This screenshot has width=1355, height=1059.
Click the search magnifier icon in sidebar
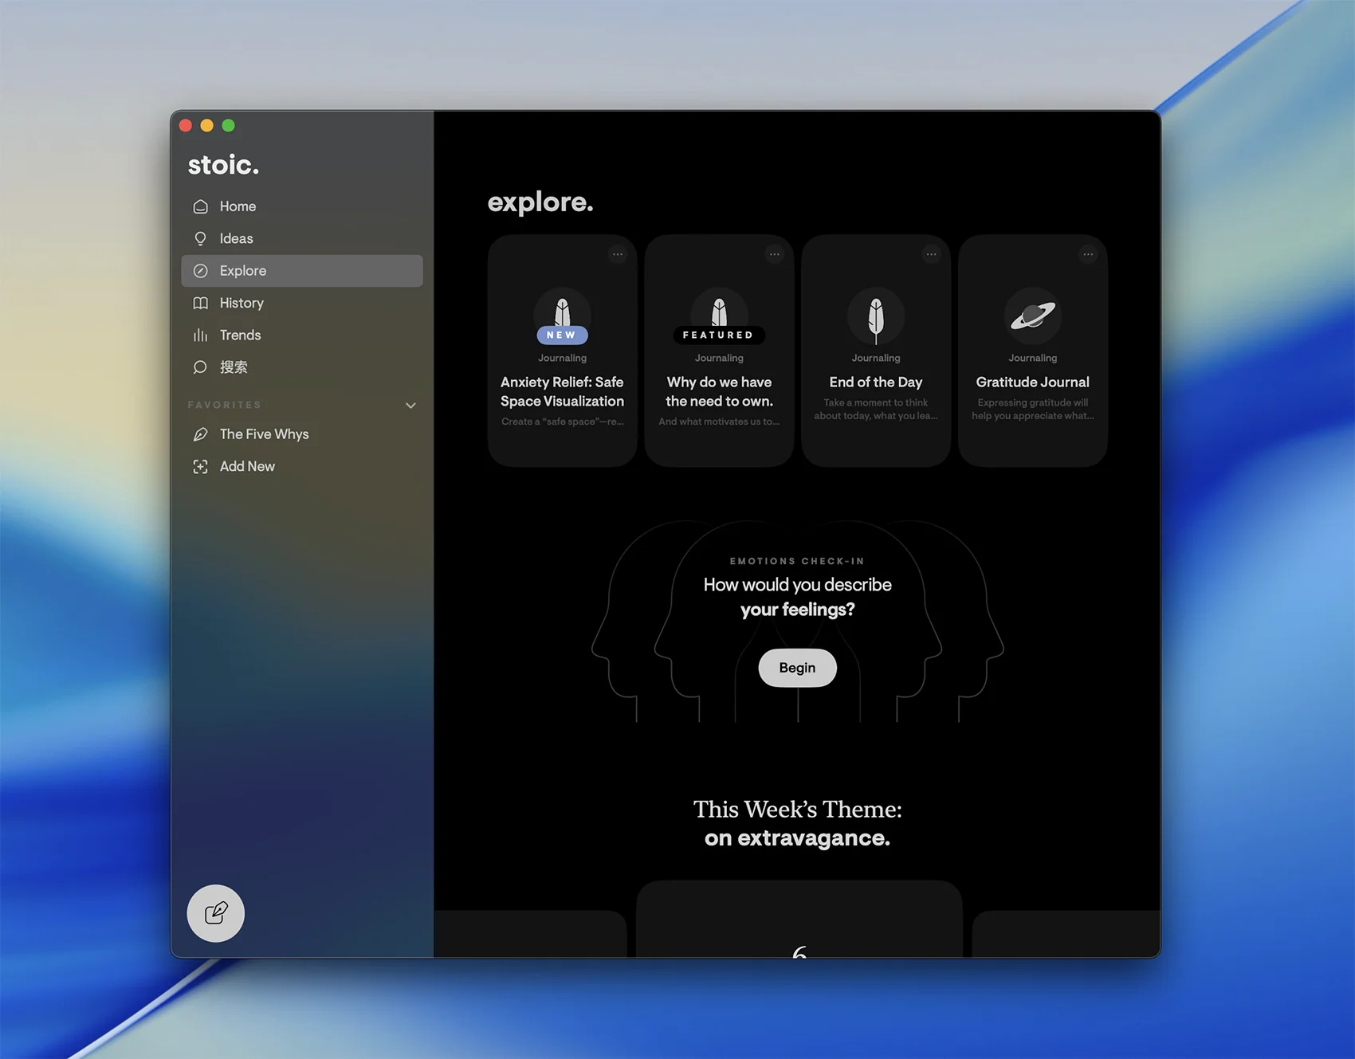click(201, 367)
